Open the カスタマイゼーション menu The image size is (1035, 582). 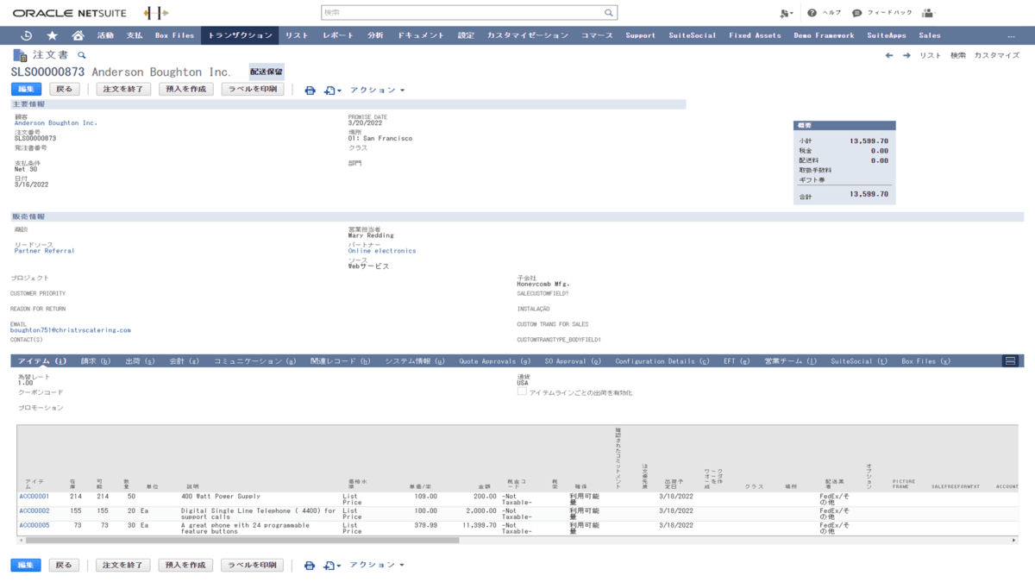[527, 35]
